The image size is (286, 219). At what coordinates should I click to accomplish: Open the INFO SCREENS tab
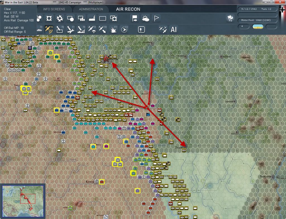coord(54,9)
